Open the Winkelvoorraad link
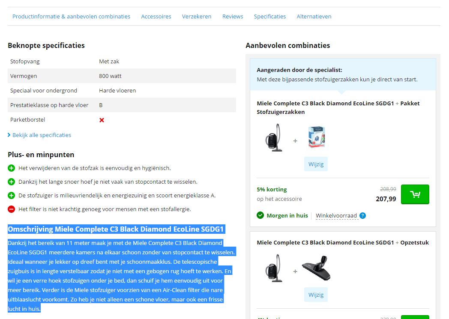 point(336,215)
